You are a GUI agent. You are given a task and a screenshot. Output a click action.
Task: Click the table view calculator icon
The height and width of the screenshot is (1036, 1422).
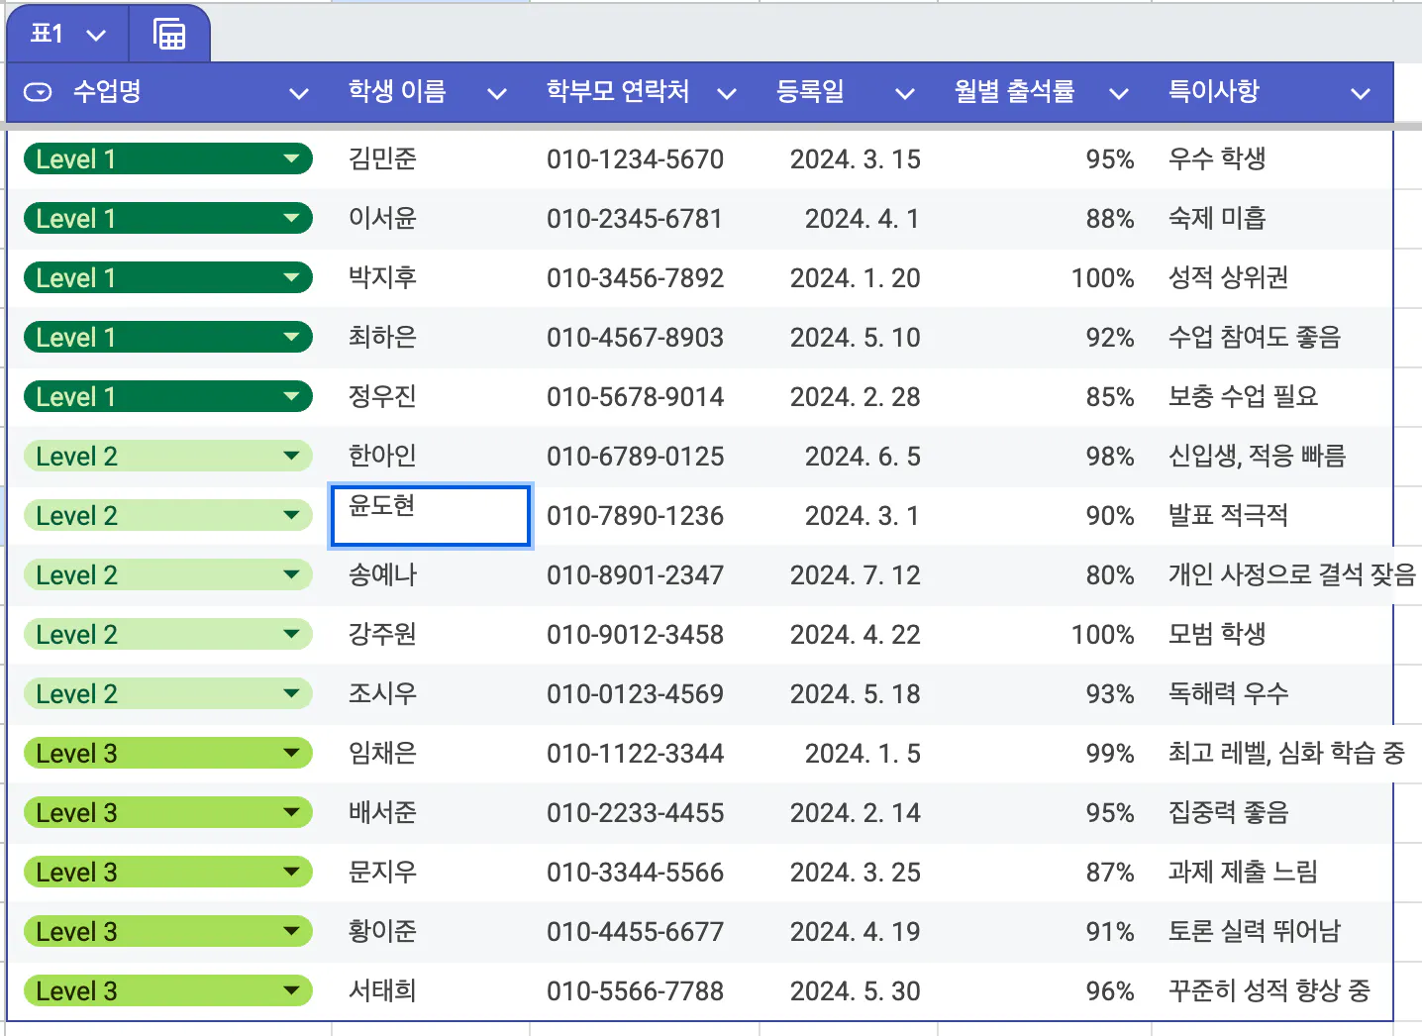(169, 35)
